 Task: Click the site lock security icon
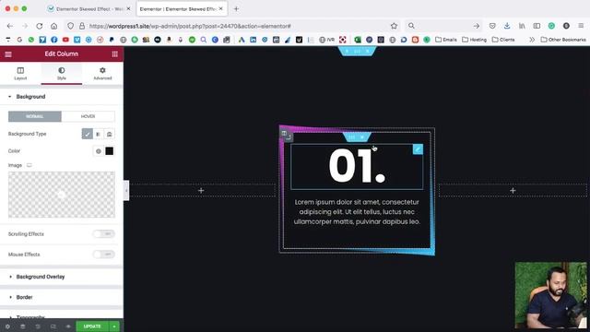pyautogui.click(x=82, y=26)
